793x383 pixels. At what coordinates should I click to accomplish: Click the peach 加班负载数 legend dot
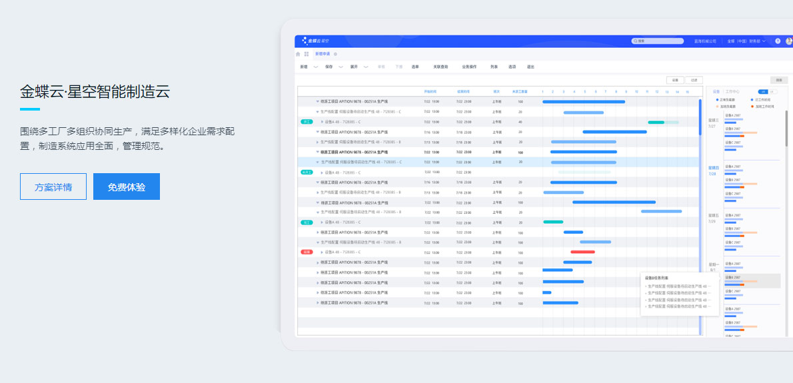pos(717,106)
